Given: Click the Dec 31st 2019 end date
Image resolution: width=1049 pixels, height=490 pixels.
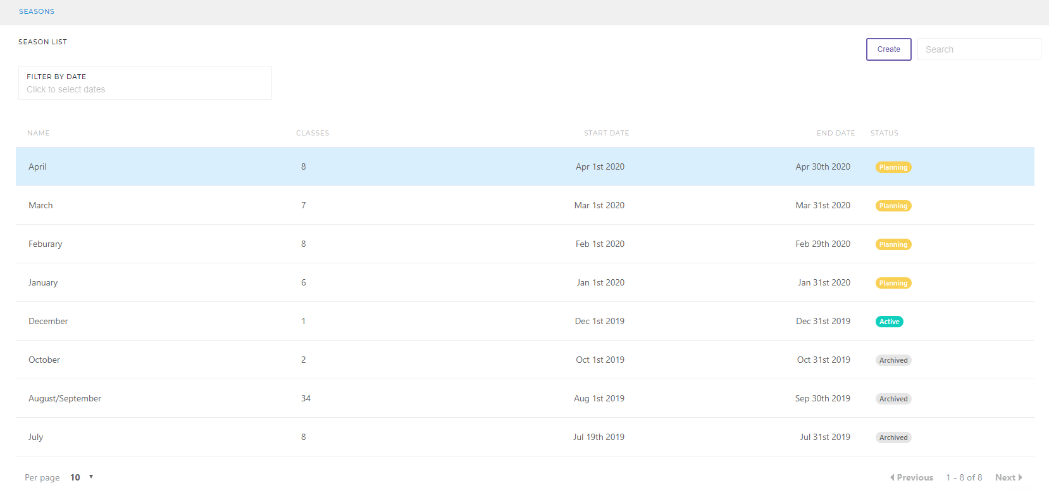Looking at the screenshot, I should [823, 321].
